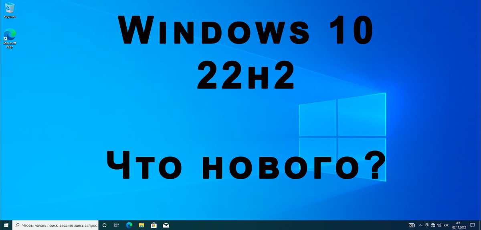This screenshot has width=481, height=230.
Task: Open the Recycle Bin (Корзина) desktop icon
Action: (x=9, y=10)
